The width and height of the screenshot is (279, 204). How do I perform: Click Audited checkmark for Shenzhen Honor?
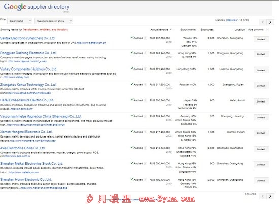click(132, 179)
